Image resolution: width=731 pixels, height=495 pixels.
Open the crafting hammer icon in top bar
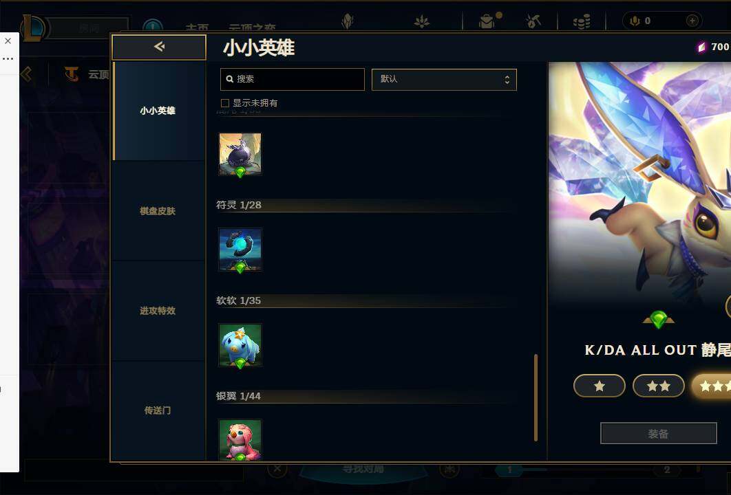(x=533, y=21)
